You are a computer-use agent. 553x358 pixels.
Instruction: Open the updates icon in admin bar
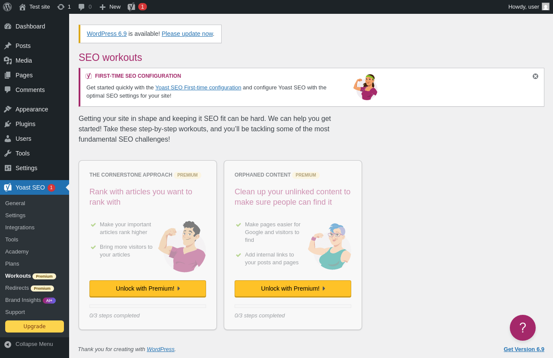coord(61,7)
